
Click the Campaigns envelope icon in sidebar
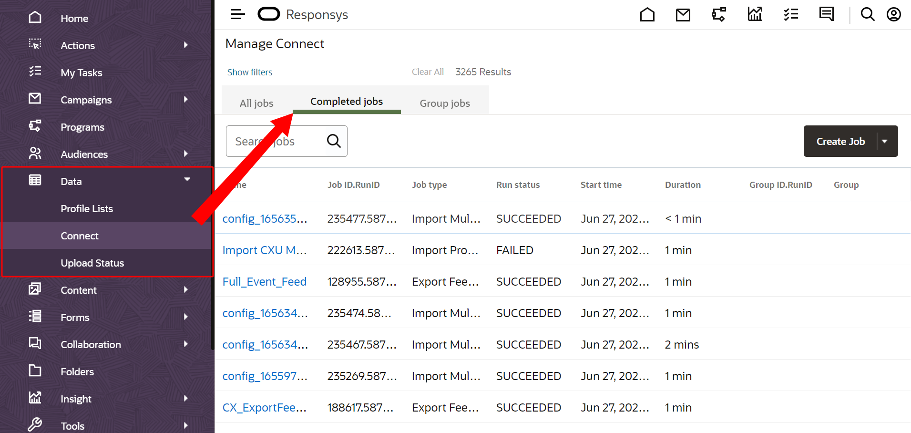(35, 99)
